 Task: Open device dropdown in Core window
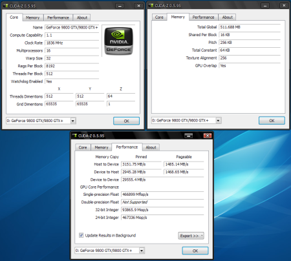[x=73, y=121]
